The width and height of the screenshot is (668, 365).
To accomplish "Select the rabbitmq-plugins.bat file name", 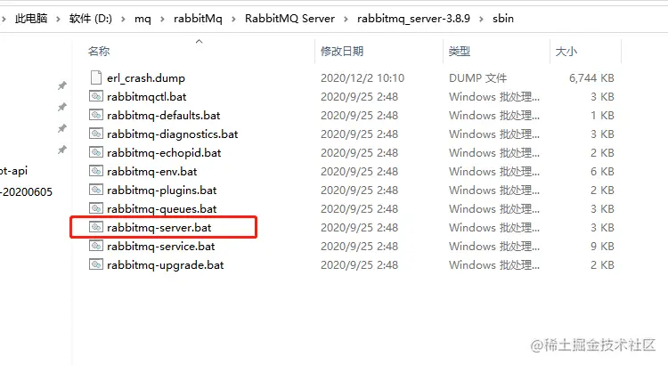I will [162, 191].
